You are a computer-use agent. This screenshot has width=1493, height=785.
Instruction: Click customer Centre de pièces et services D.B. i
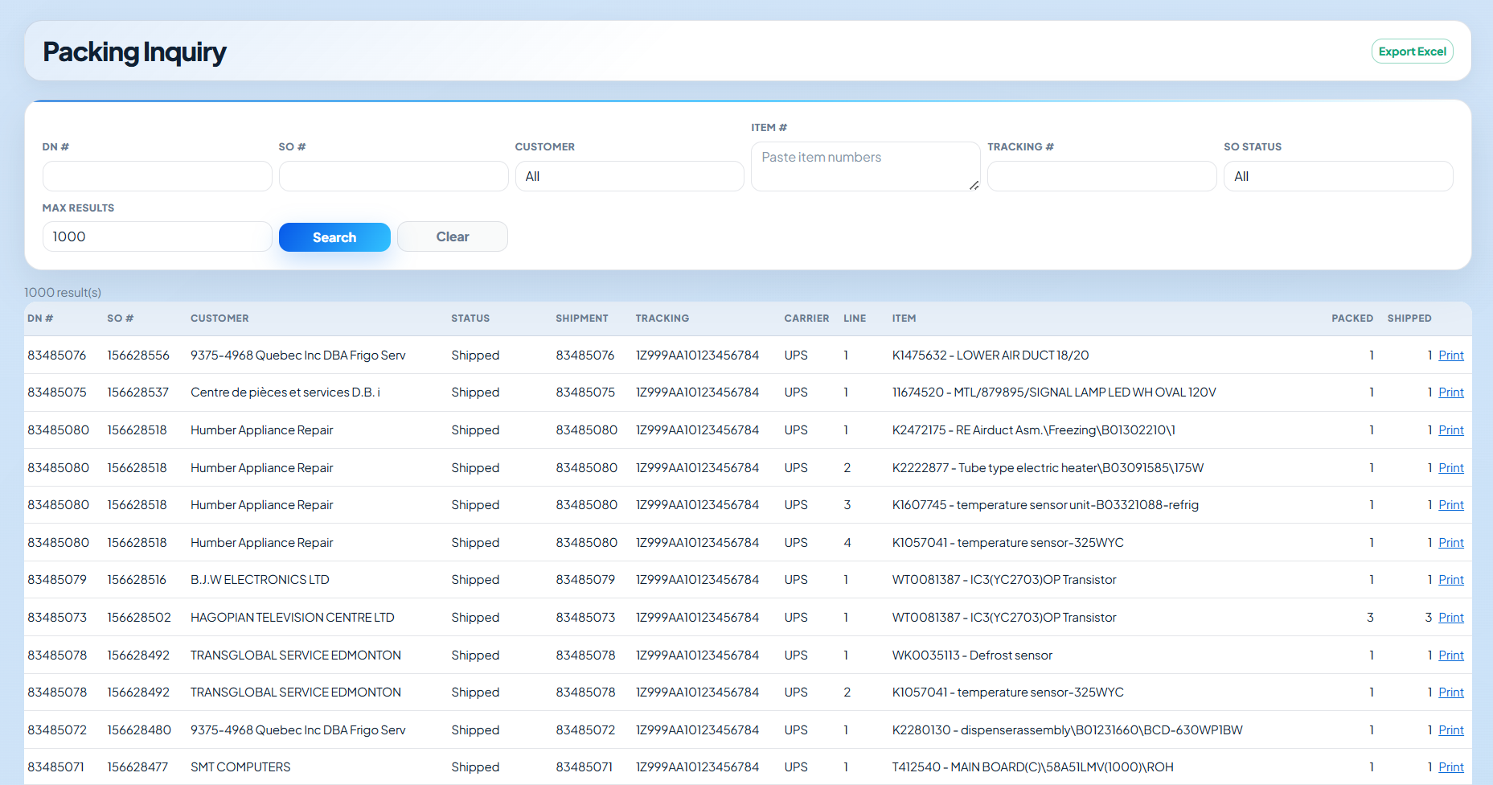pyautogui.click(x=285, y=392)
